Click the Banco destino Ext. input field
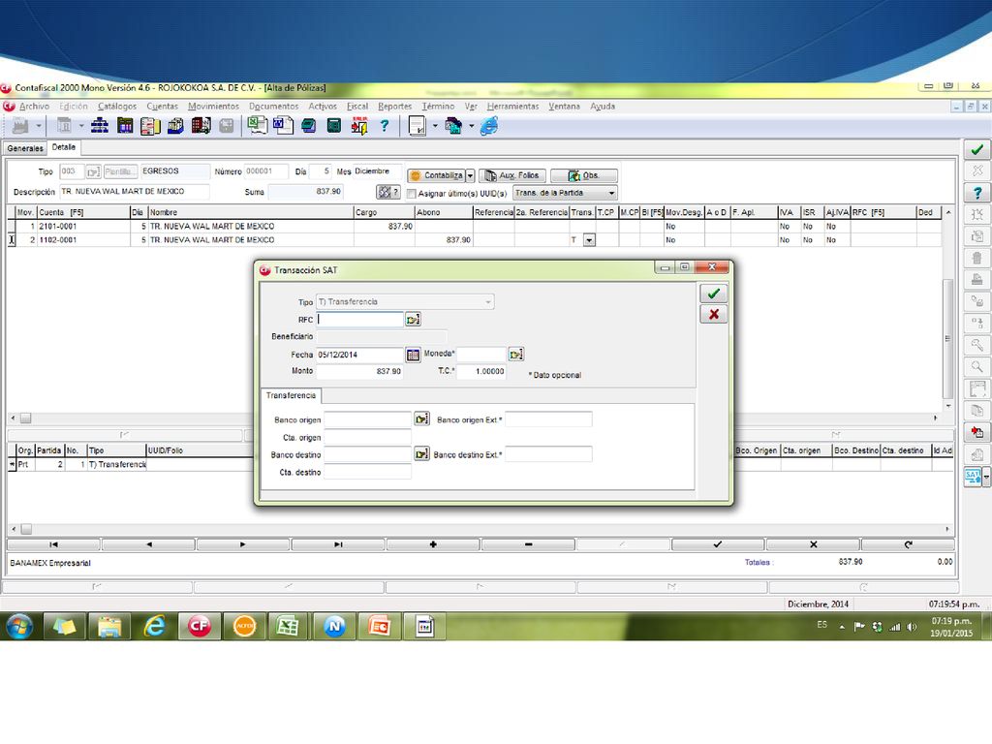Screen dimensions: 992x744 point(548,454)
